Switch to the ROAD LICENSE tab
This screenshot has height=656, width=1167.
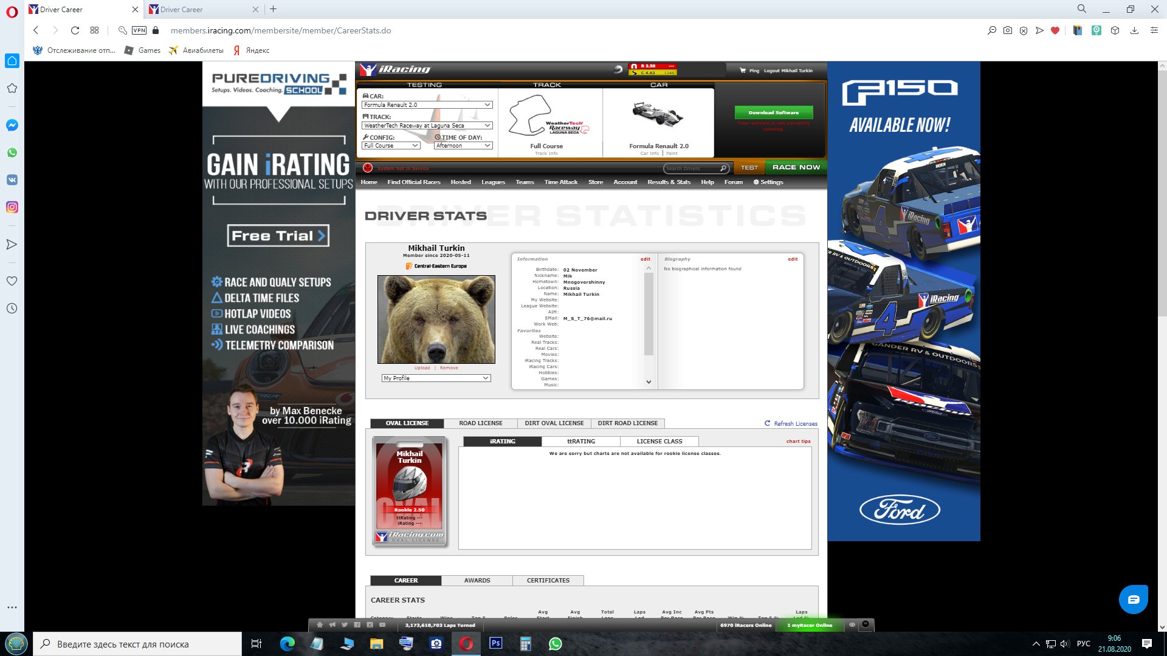[x=480, y=423]
